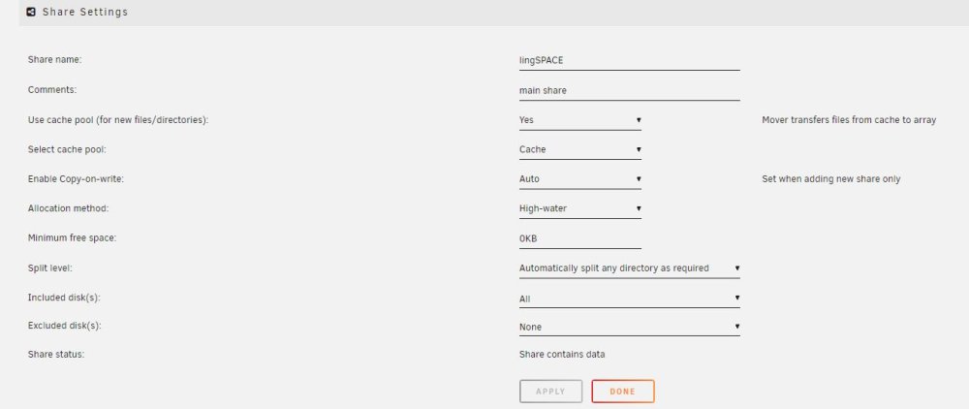The image size is (969, 409).
Task: Click the Minimum free space label
Action: pyautogui.click(x=72, y=237)
